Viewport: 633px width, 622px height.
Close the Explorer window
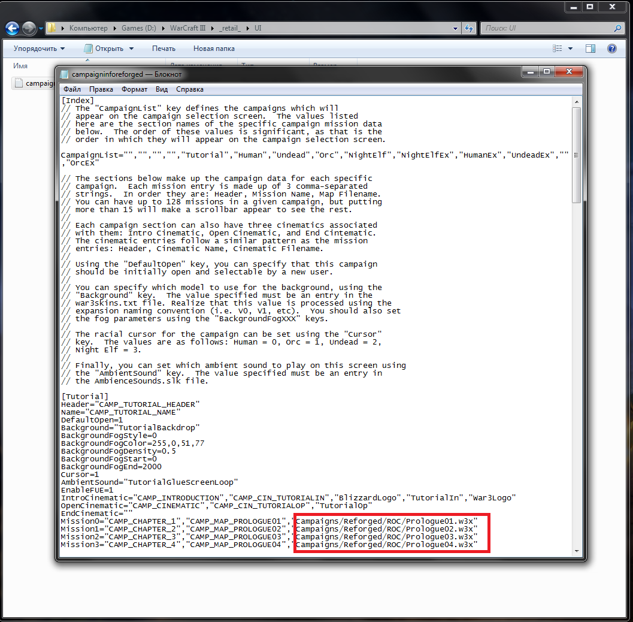pos(612,7)
